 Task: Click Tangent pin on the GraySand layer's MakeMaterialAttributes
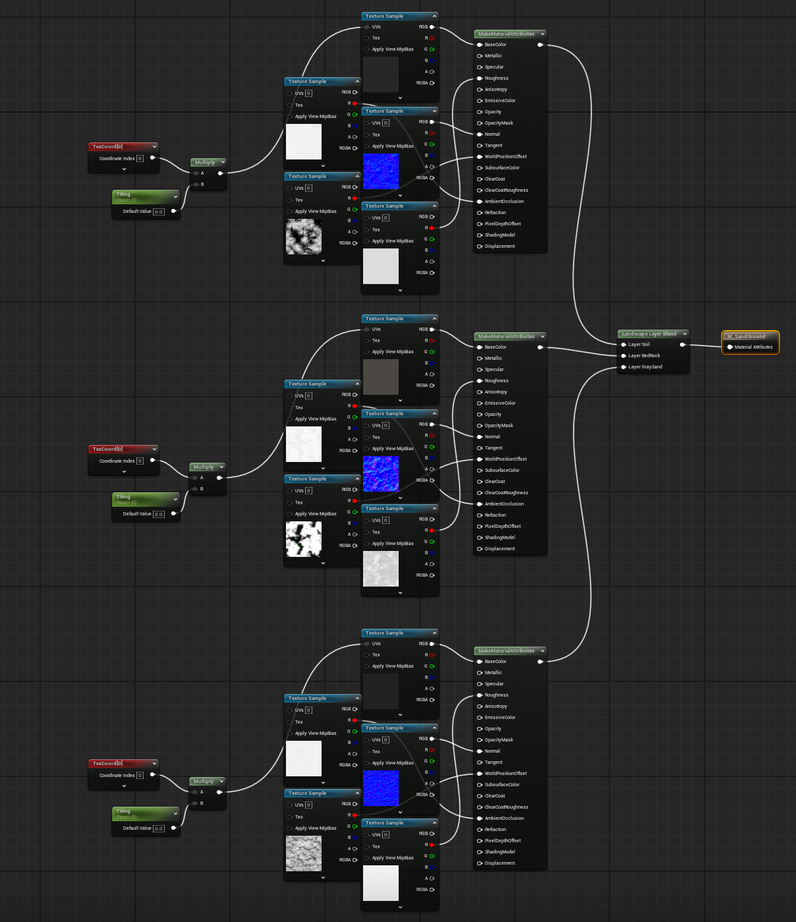click(480, 763)
